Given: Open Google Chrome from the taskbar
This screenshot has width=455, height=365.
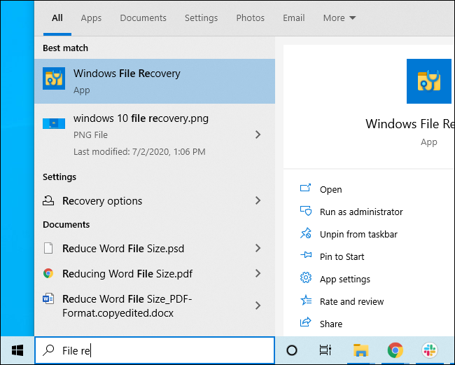Looking at the screenshot, I should tap(395, 350).
